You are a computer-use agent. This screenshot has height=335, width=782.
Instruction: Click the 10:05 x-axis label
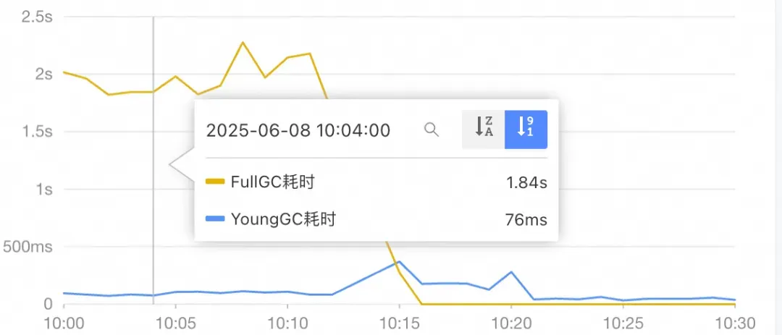[x=176, y=321]
